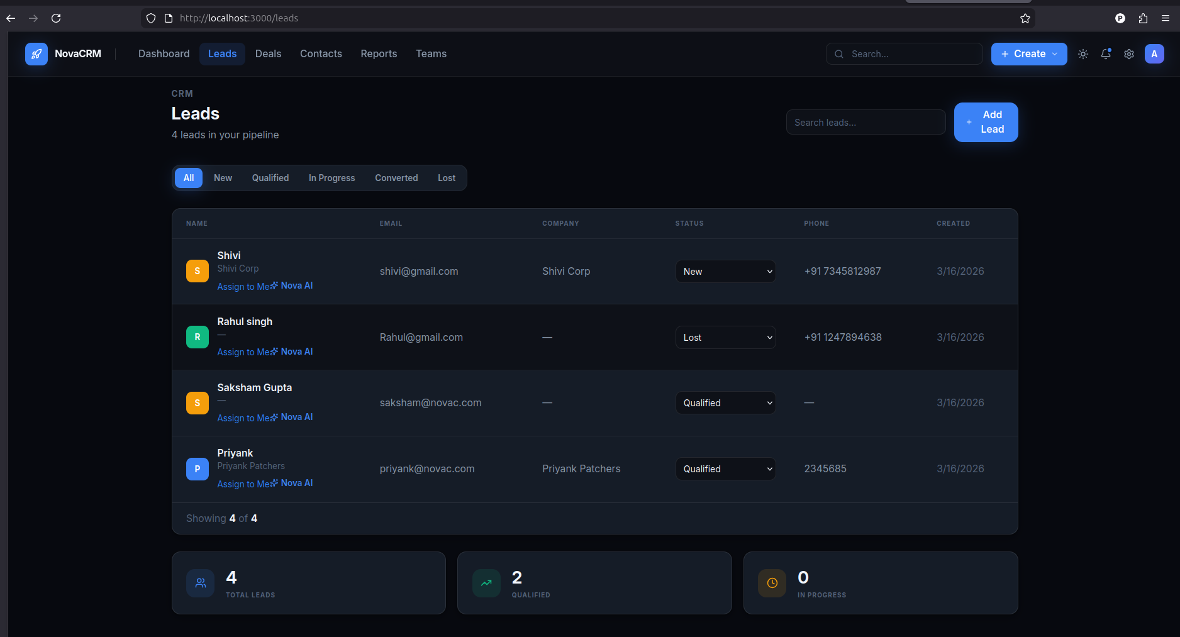Viewport: 1180px width, 637px height.
Task: Filter leads by the In Progress tab
Action: [x=332, y=178]
